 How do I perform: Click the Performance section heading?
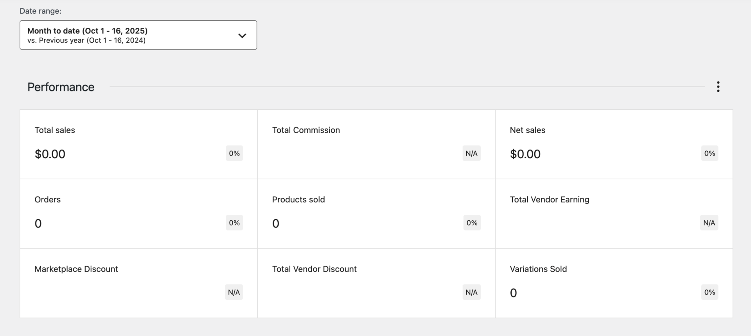pyautogui.click(x=61, y=87)
